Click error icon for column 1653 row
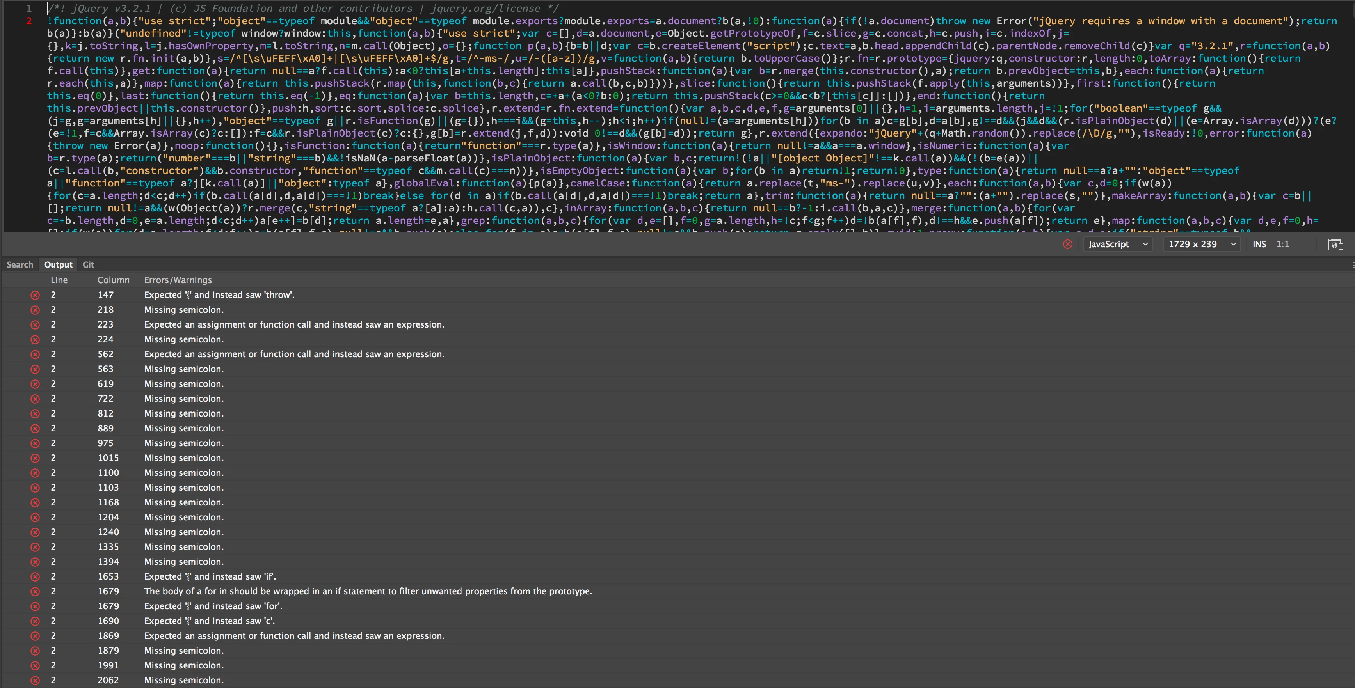1355x688 pixels. click(x=35, y=576)
